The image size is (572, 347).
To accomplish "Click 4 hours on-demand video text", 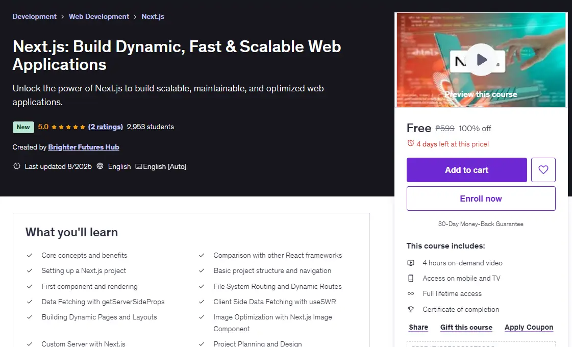I will [462, 263].
